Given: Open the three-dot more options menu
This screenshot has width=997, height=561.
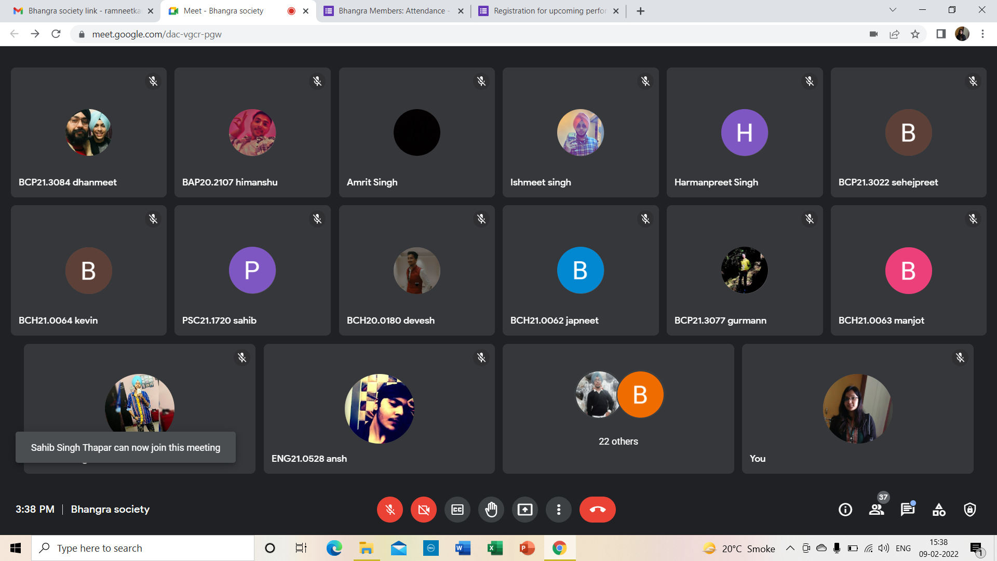Looking at the screenshot, I should pyautogui.click(x=558, y=510).
